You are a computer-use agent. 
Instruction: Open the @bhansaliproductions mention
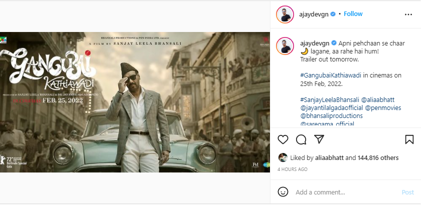click(333, 115)
